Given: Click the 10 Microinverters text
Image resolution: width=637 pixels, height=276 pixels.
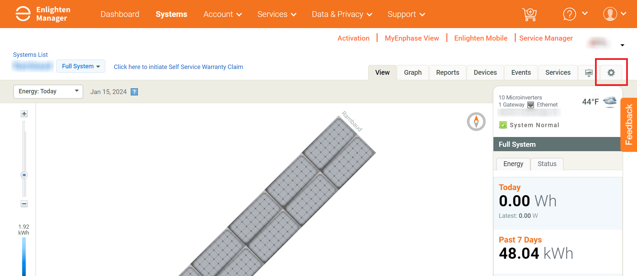Looking at the screenshot, I should [x=520, y=97].
